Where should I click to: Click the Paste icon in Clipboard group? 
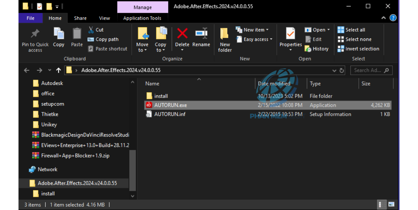coord(77,34)
